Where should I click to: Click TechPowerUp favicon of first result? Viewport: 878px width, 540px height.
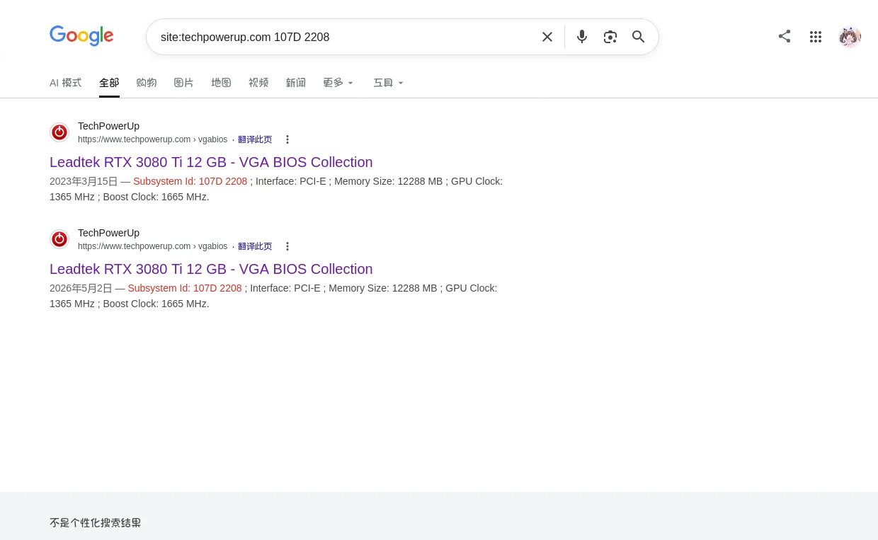click(59, 132)
